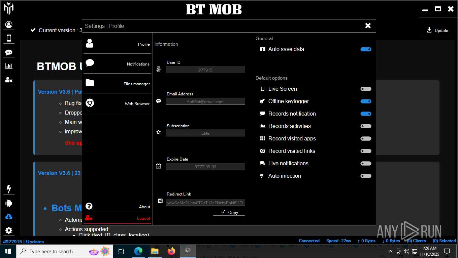Click the lightning bolt icon in sidebar
Screen dimensions: 458x258
(x=9, y=189)
